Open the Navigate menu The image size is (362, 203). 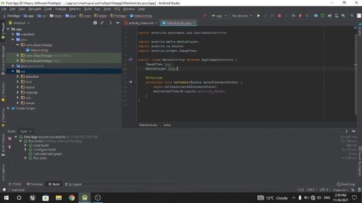pyautogui.click(x=35, y=9)
